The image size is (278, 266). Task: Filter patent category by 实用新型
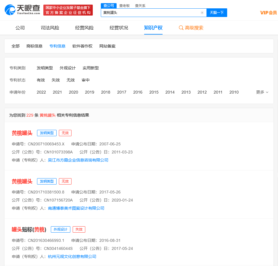[x=91, y=68]
